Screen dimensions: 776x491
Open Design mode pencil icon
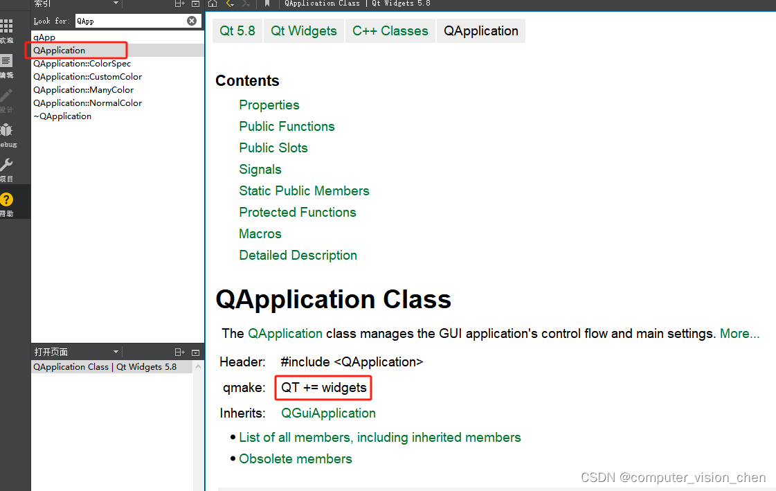[x=6, y=96]
